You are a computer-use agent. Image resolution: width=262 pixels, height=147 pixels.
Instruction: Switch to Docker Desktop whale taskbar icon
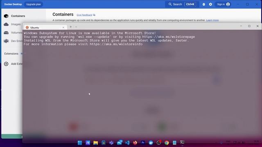click(x=151, y=143)
